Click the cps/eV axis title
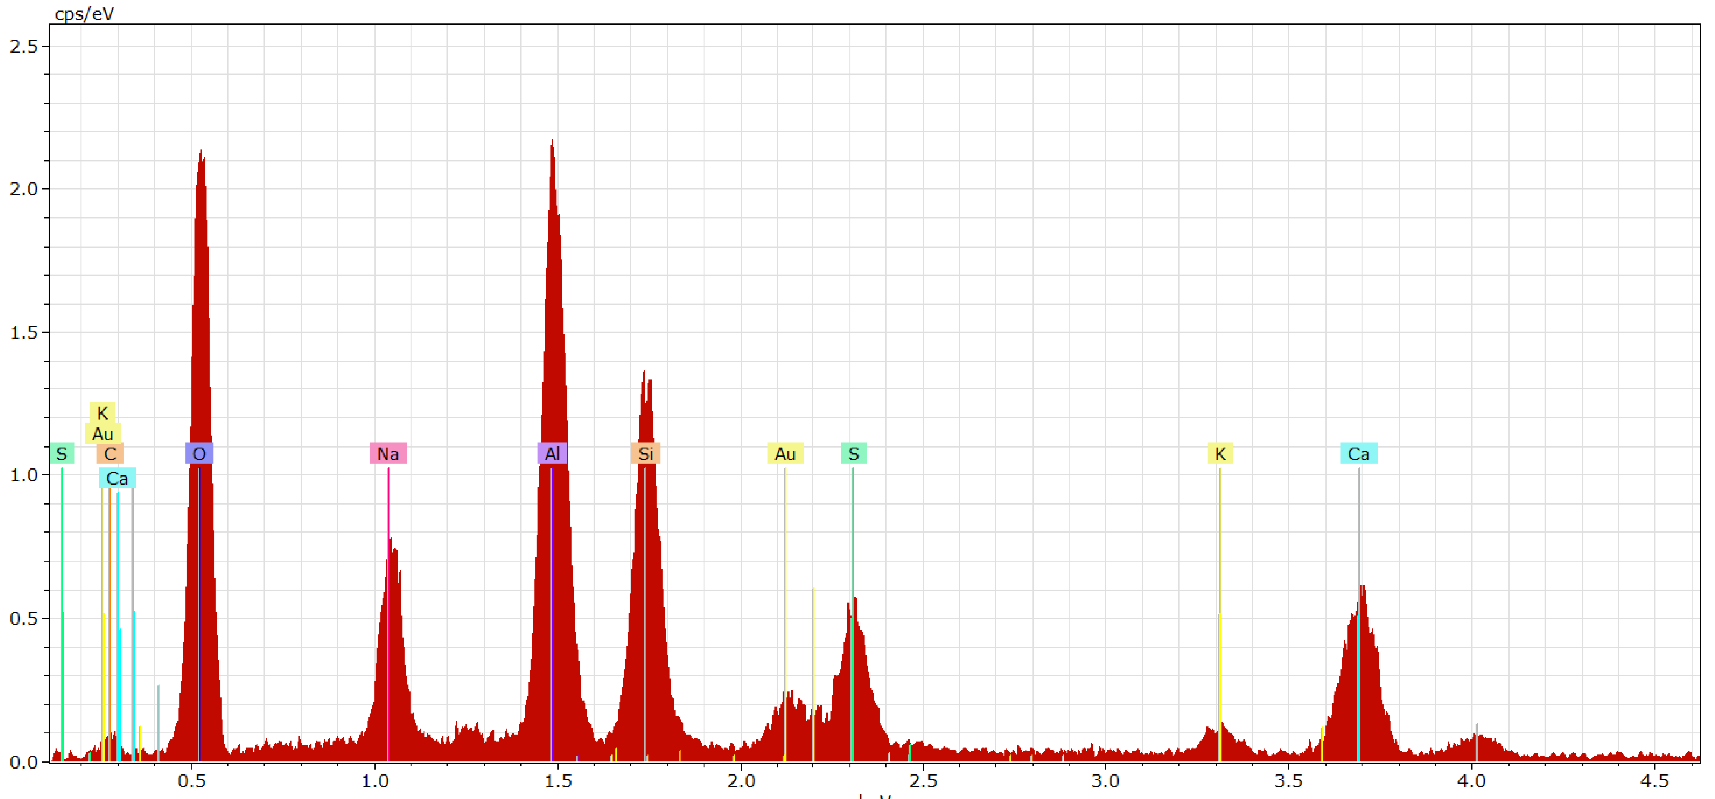Image resolution: width=1715 pixels, height=799 pixels. click(x=85, y=13)
